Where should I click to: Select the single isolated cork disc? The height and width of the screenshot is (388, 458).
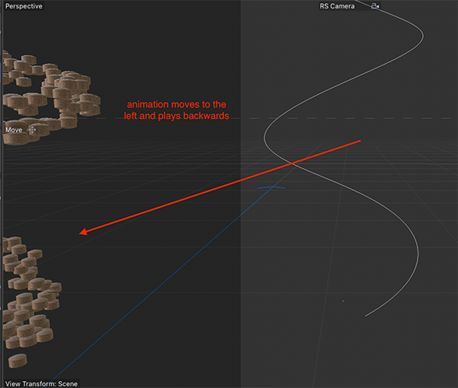coord(18,361)
